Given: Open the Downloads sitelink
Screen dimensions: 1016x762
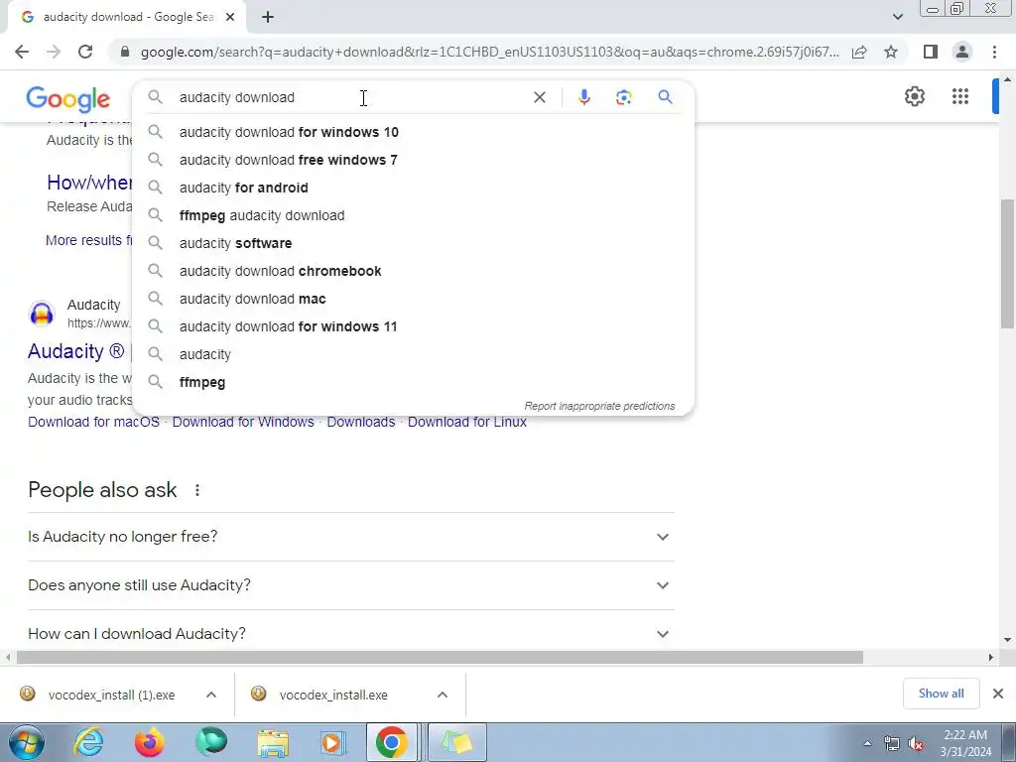Looking at the screenshot, I should tap(361, 422).
